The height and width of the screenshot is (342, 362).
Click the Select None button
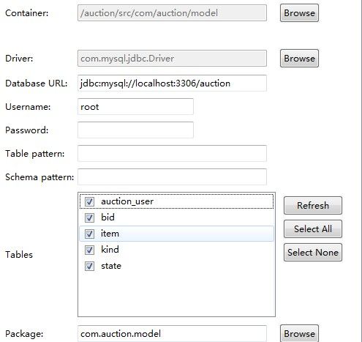313,253
